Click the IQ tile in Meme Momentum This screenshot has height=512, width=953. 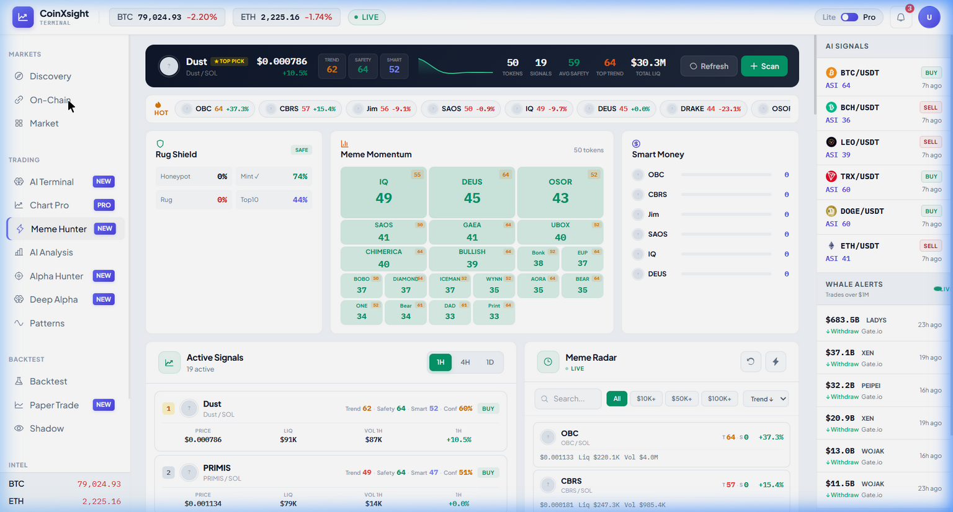point(383,192)
